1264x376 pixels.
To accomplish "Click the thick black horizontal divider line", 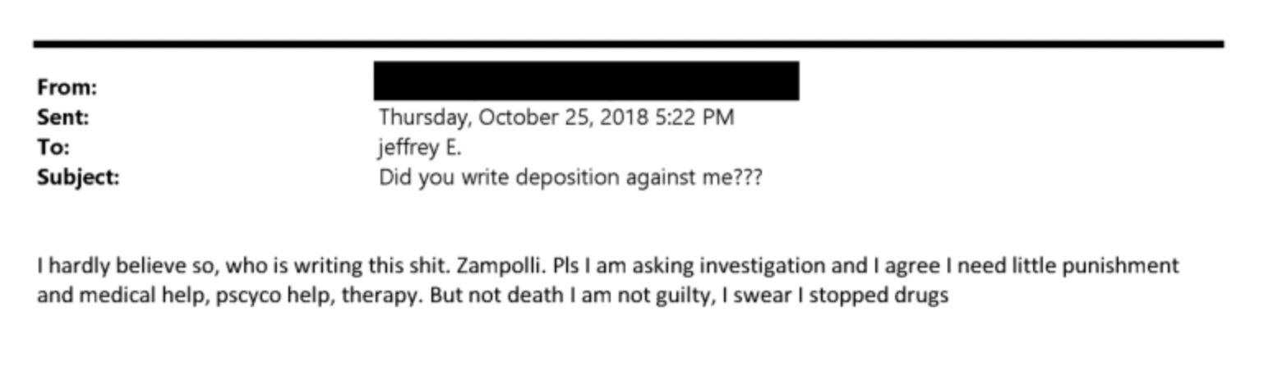I will 629,43.
